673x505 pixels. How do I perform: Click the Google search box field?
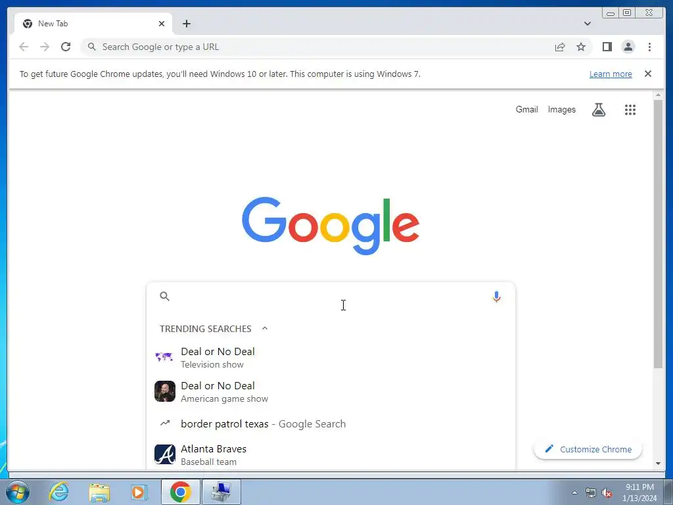331,297
